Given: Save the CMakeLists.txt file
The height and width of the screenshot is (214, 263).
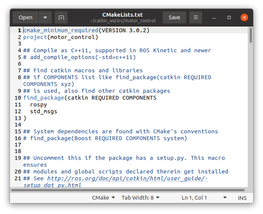Looking at the screenshot, I should pos(174,17).
